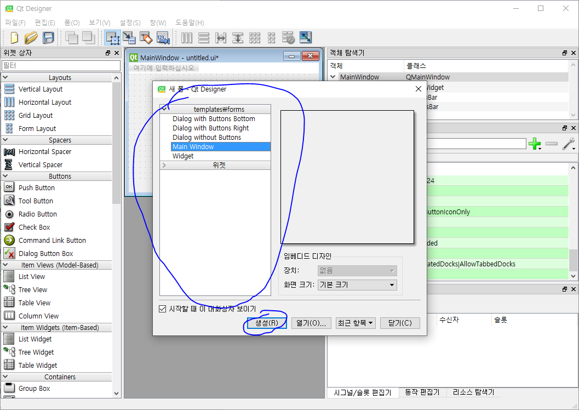Click the green plus add property icon
The height and width of the screenshot is (410, 579).
[535, 144]
